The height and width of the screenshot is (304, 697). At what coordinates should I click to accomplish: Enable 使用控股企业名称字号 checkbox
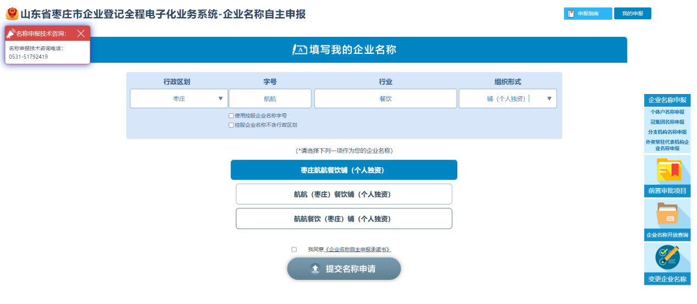(231, 116)
